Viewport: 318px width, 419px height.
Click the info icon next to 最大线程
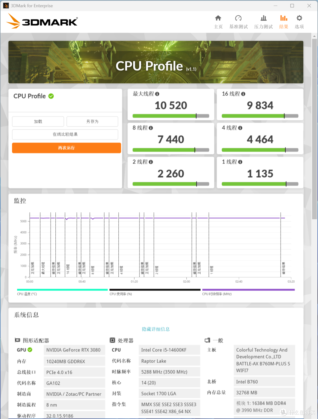point(157,94)
